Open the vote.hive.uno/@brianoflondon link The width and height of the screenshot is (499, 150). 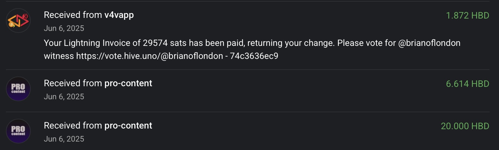(148, 56)
